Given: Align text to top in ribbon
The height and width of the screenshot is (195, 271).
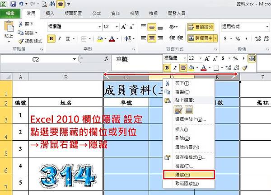Looking at the screenshot, I should click(143, 27).
